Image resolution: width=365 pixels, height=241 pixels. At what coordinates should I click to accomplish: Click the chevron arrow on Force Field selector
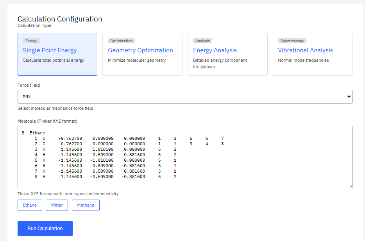click(349, 97)
